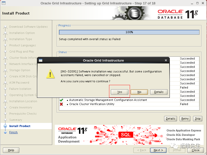
Task: Minimize the installer window
Action: tap(192, 3)
